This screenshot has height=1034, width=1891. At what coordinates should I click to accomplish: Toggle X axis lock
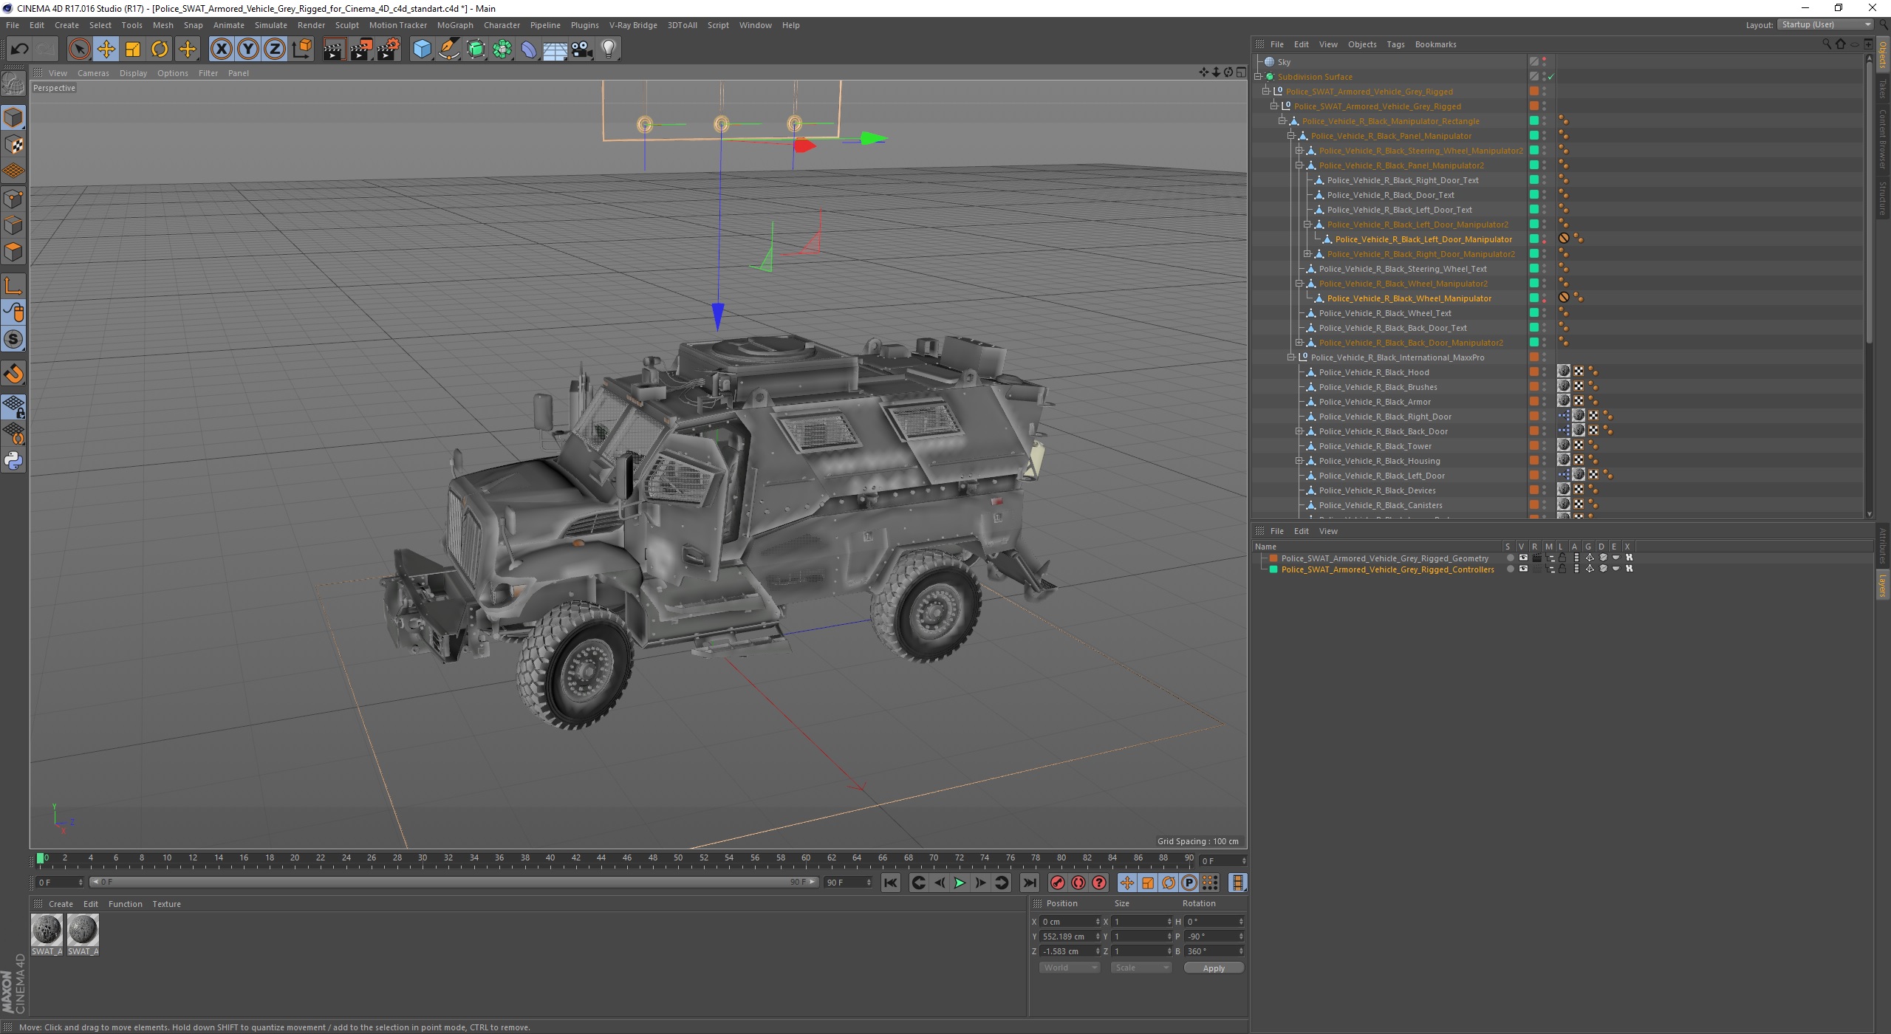click(221, 49)
